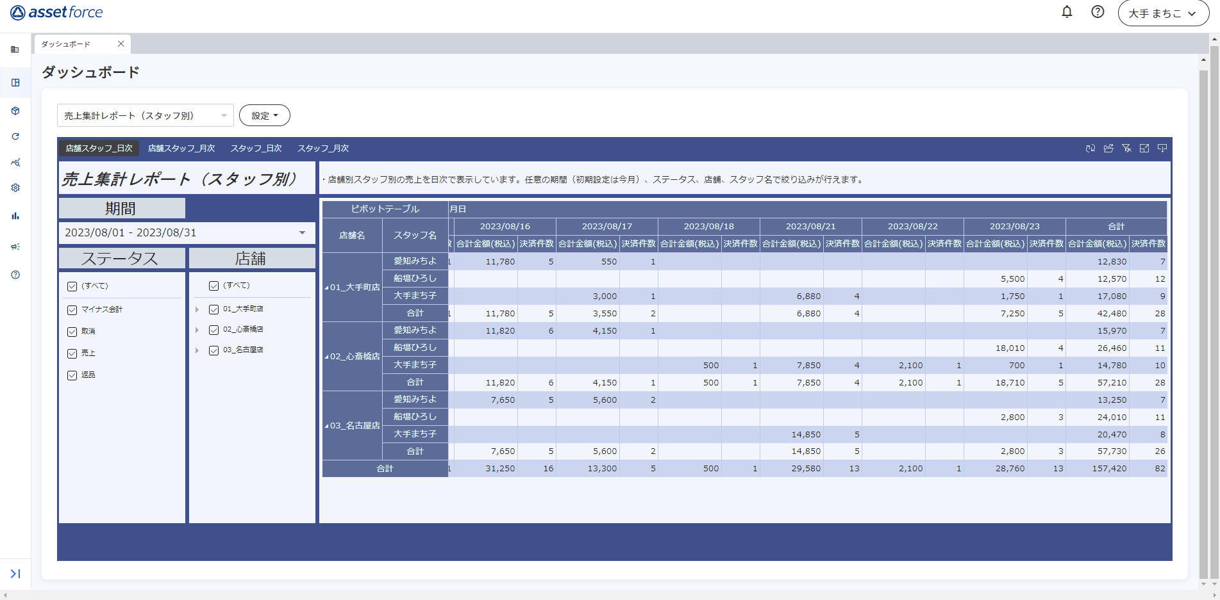Uncheck the マイナス会計 status checkbox
The height and width of the screenshot is (600, 1220).
click(x=72, y=310)
